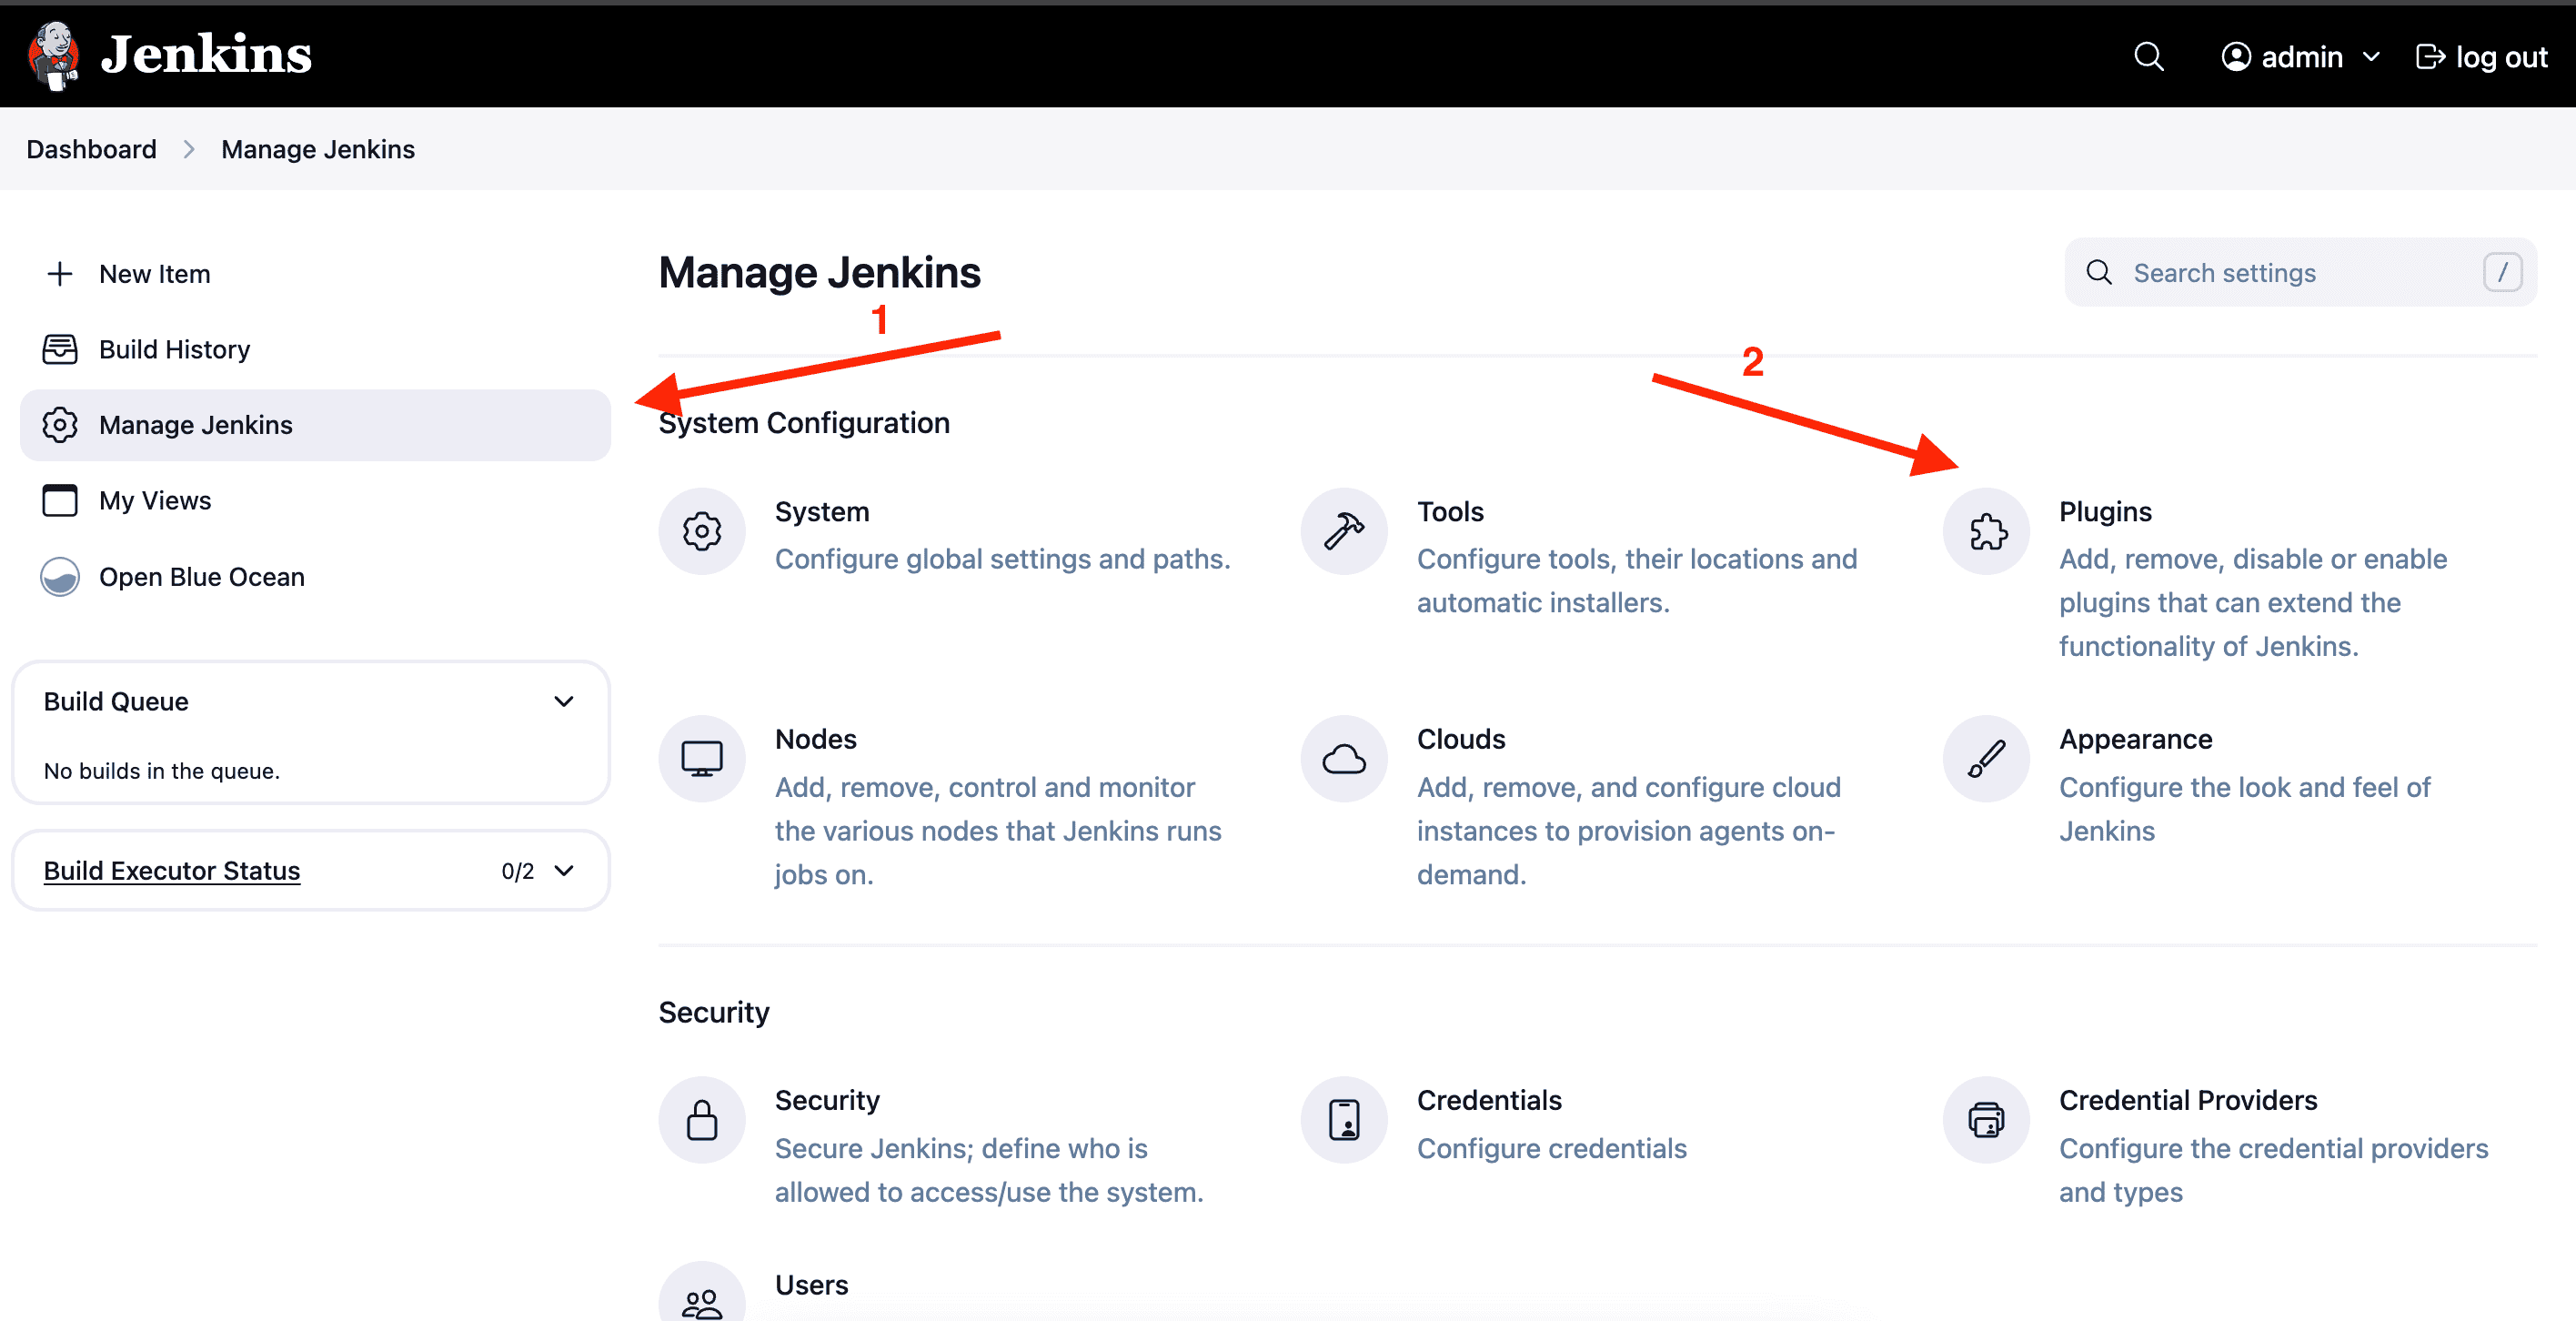Viewport: 2576px width, 1321px height.
Task: Click the Credential Providers icon
Action: click(1986, 1120)
